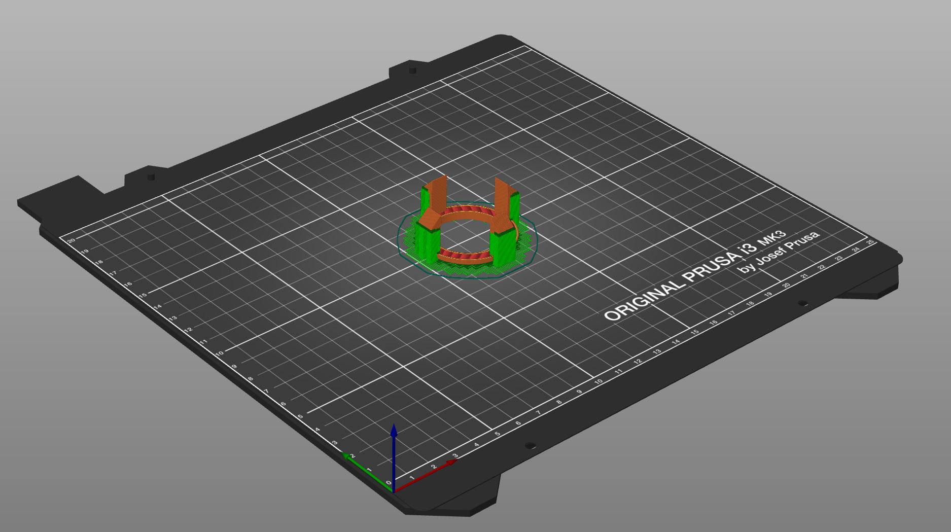The width and height of the screenshot is (951, 532).
Task: Click the "by Josef Prusa" bed text
Action: pos(779,252)
